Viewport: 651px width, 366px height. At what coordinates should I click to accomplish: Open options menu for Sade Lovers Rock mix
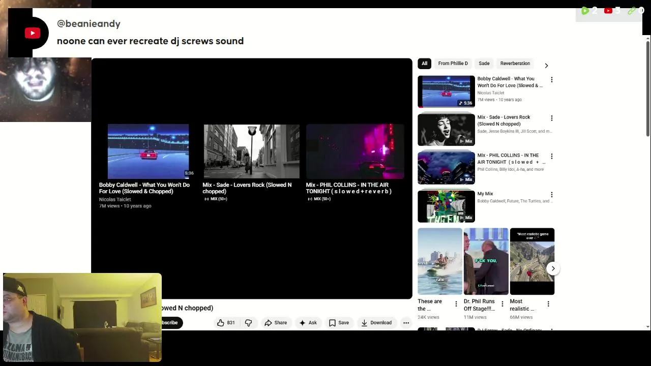point(552,118)
